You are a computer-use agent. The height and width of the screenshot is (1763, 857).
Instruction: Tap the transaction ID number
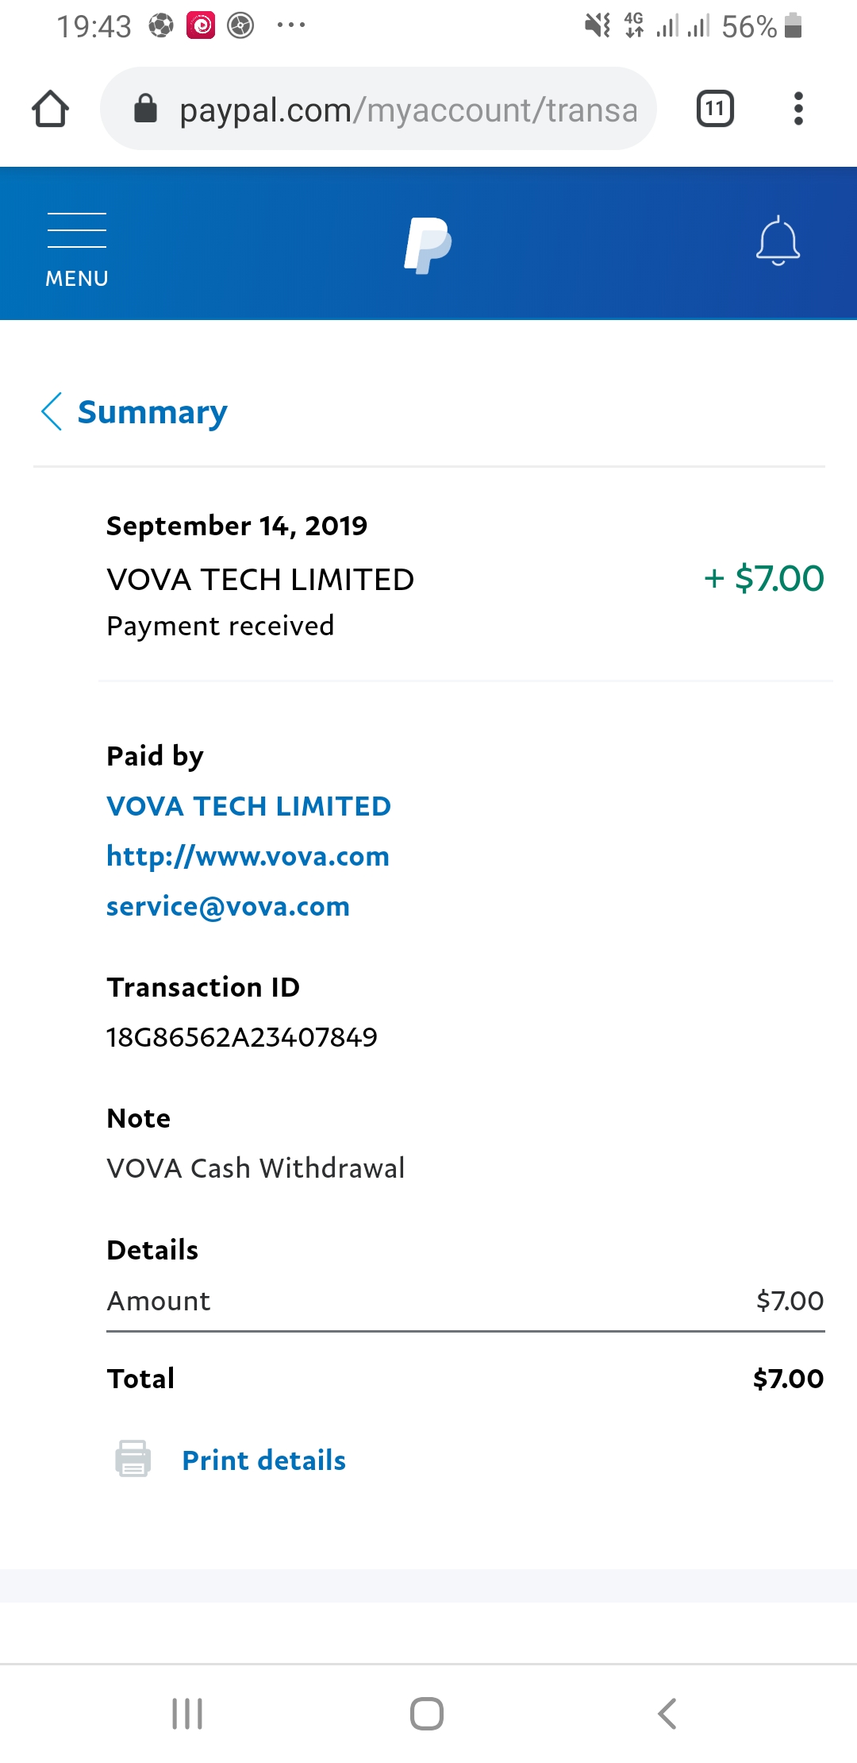coord(242,1037)
